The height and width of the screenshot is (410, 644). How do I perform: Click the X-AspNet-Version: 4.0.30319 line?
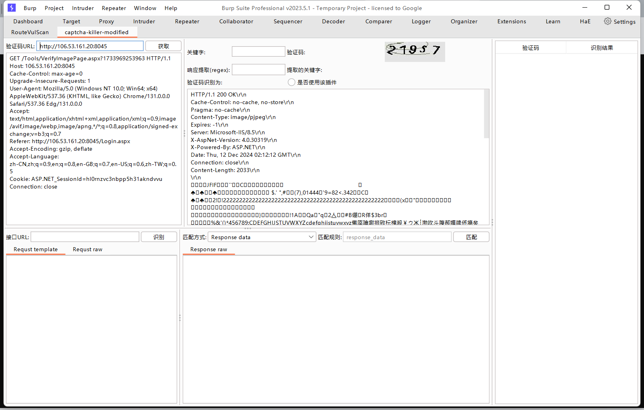click(x=234, y=140)
